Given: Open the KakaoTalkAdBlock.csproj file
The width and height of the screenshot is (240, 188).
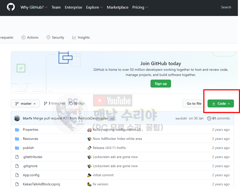Looking at the screenshot, I should coord(41,184).
